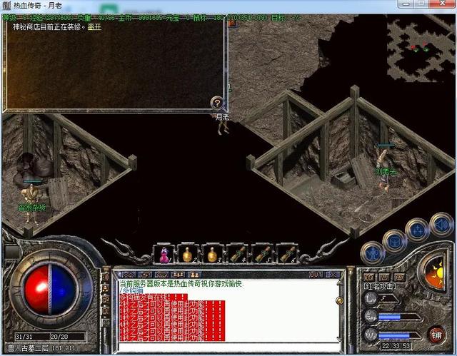Viewport: 457px width, 356px height.
Task: Click the 20/20 MP value
Action: coord(59,337)
